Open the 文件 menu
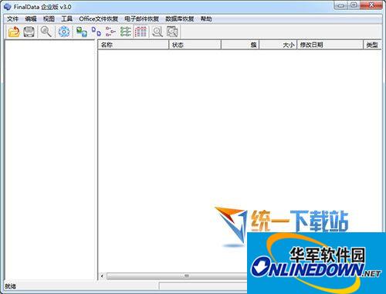This screenshot has width=386, height=294. pos(12,19)
